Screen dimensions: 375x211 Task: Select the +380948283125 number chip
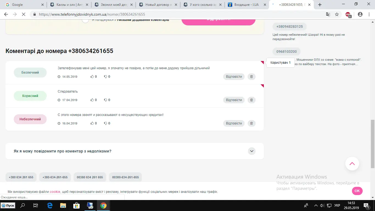coord(289,27)
